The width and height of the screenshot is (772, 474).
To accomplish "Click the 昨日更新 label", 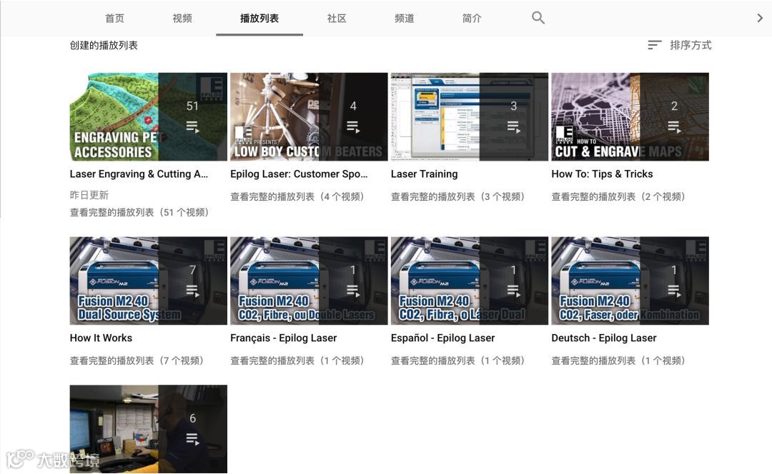I will (x=89, y=195).
